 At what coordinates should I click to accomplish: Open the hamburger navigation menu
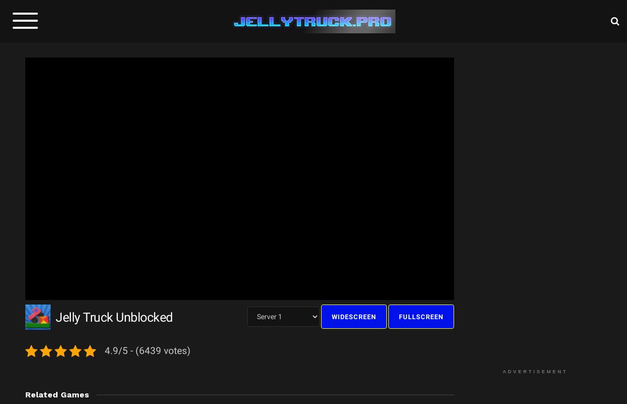25,21
